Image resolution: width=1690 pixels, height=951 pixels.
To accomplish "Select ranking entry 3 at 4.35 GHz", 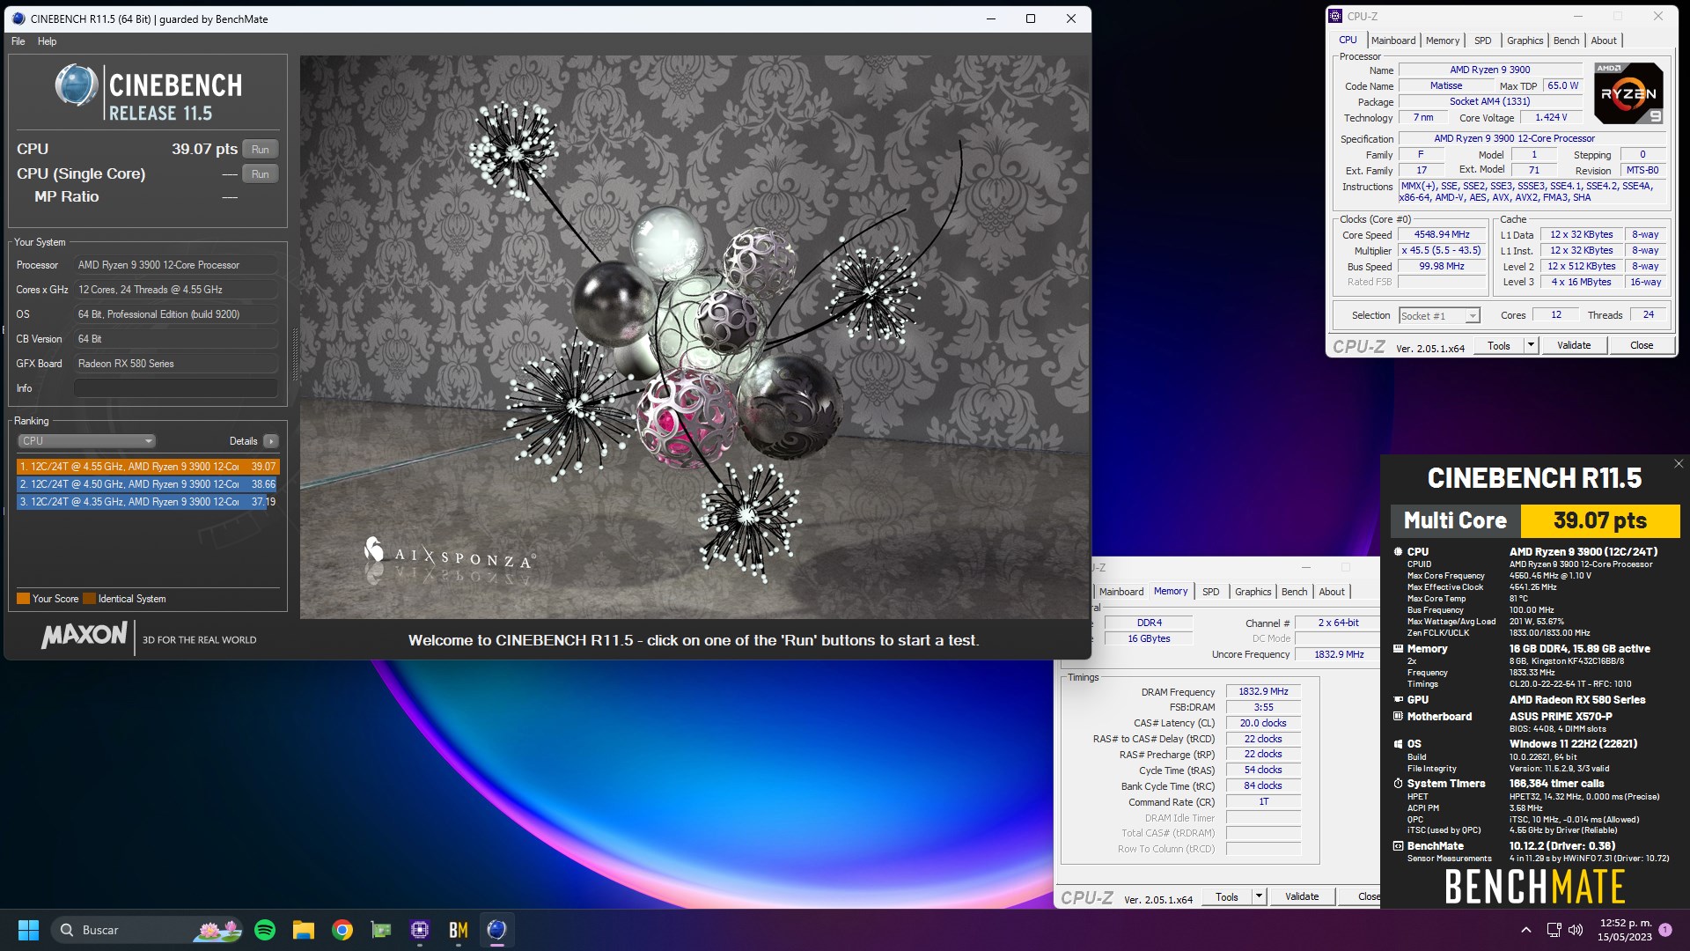I will pos(148,502).
